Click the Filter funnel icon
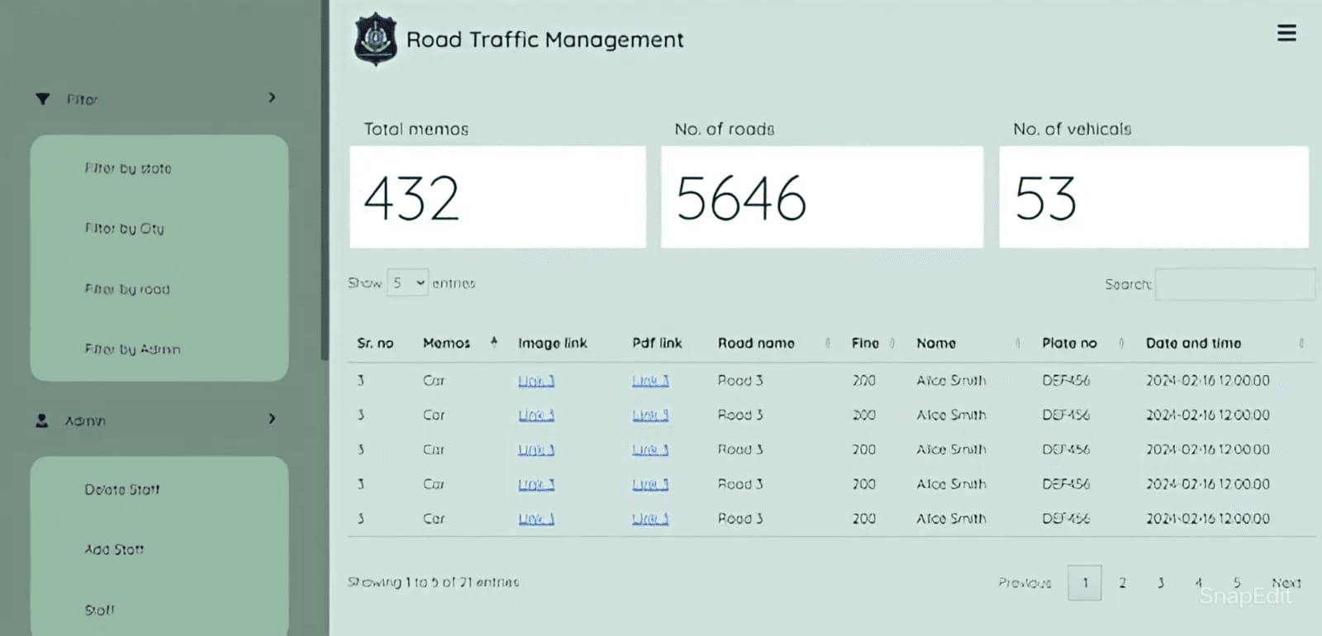The height and width of the screenshot is (636, 1322). (x=43, y=99)
